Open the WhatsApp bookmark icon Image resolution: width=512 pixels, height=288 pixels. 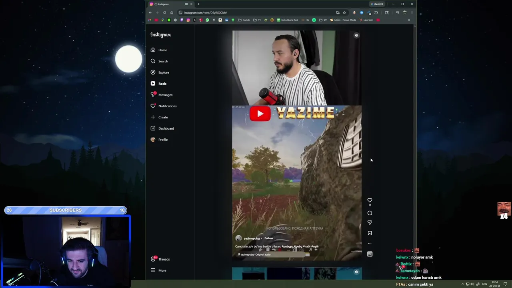click(207, 20)
